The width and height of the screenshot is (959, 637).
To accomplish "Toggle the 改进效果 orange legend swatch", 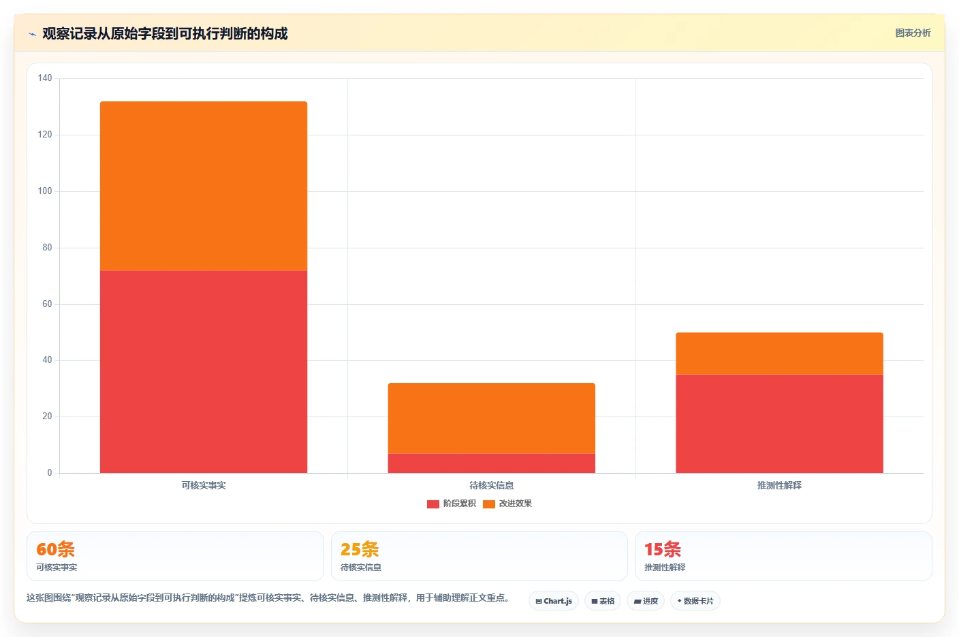I will (x=488, y=504).
